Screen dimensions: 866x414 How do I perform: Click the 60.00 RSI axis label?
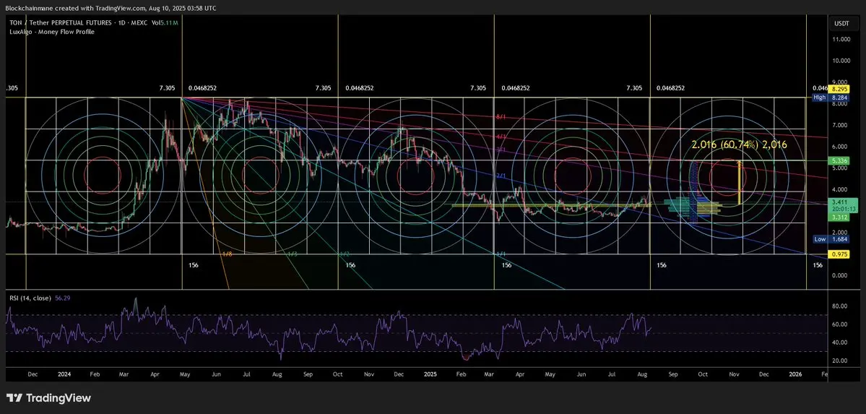pyautogui.click(x=840, y=324)
